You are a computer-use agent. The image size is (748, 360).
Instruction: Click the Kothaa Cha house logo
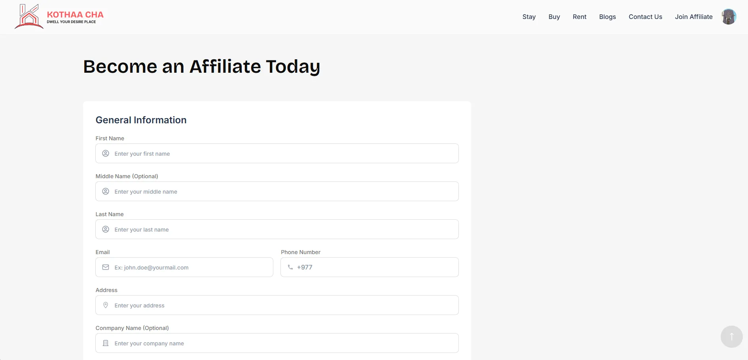click(x=29, y=17)
